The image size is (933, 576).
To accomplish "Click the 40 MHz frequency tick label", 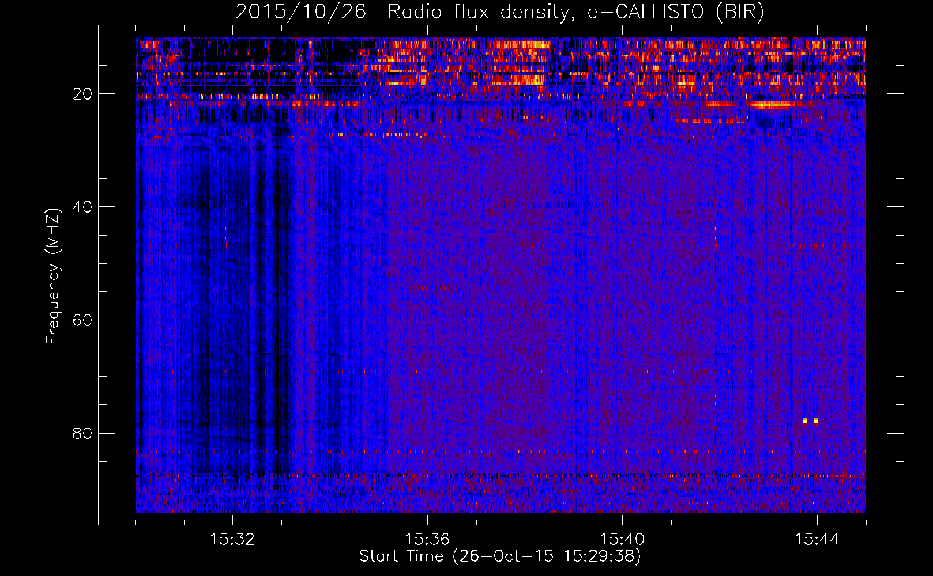I will [83, 207].
